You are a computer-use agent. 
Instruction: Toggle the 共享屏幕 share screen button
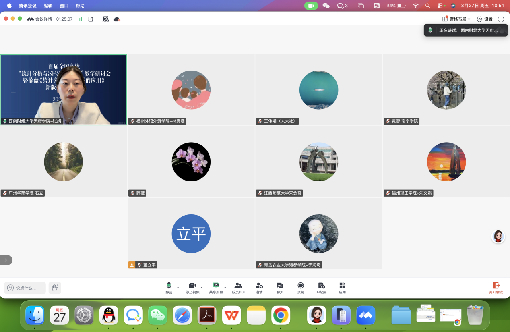pyautogui.click(x=216, y=288)
